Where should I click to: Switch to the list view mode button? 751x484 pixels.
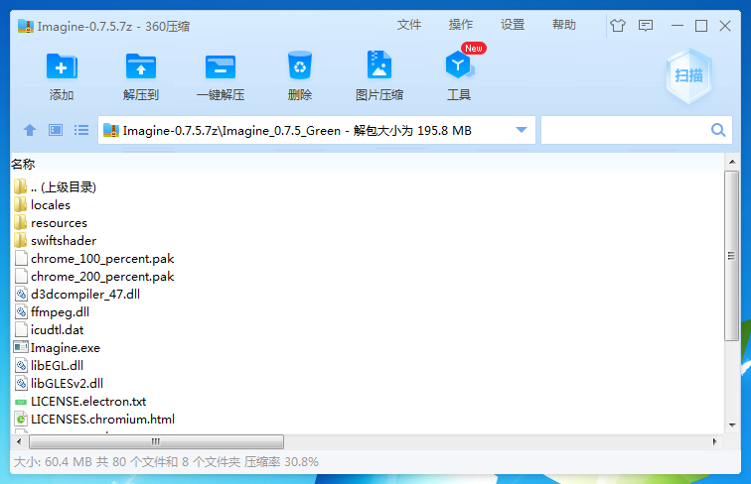(x=81, y=130)
